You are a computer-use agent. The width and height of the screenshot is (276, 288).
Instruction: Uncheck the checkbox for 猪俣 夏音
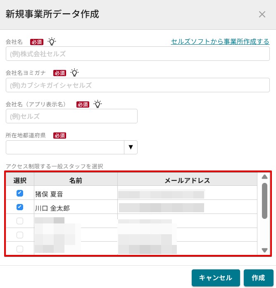click(x=20, y=193)
